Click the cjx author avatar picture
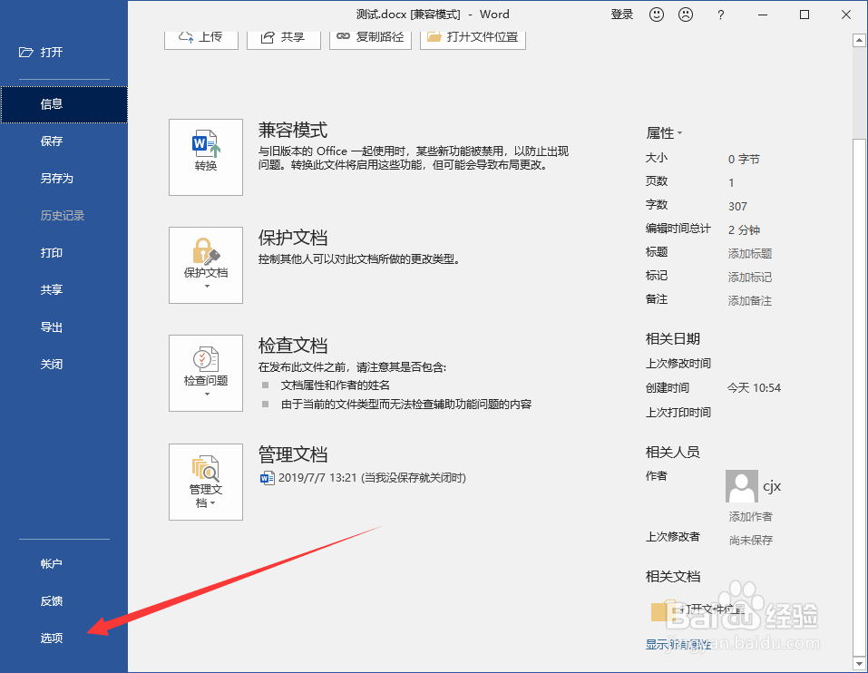The height and width of the screenshot is (673, 868). pyautogui.click(x=742, y=486)
